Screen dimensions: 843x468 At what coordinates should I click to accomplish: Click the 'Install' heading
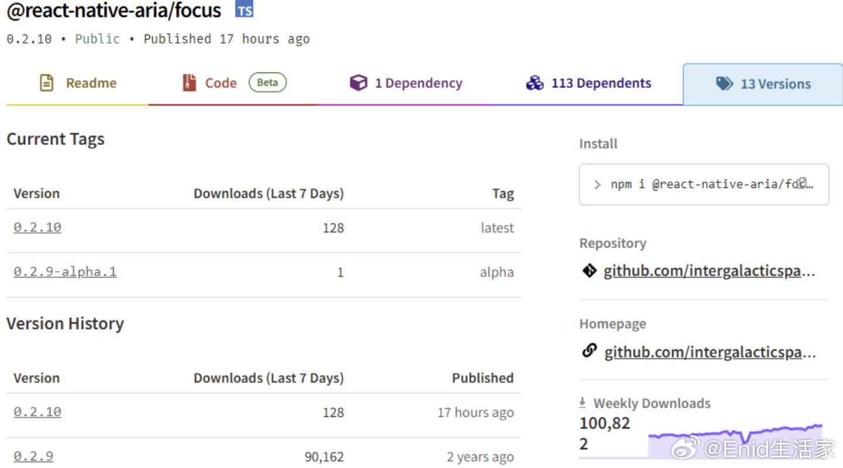(x=598, y=144)
